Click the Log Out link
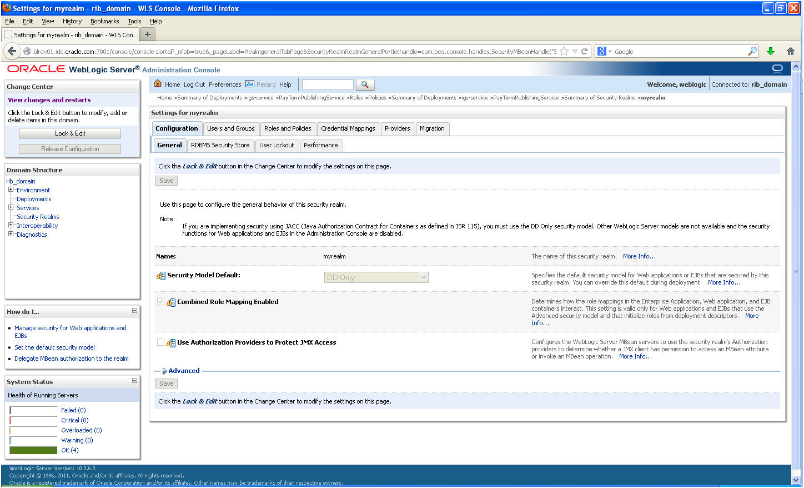804x488 pixels. coord(194,84)
